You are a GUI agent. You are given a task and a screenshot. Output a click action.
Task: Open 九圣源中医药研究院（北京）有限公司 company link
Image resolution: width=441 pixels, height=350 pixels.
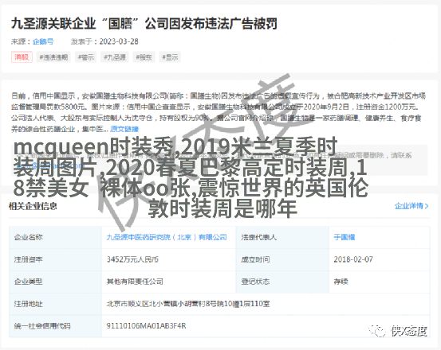coord(167,237)
